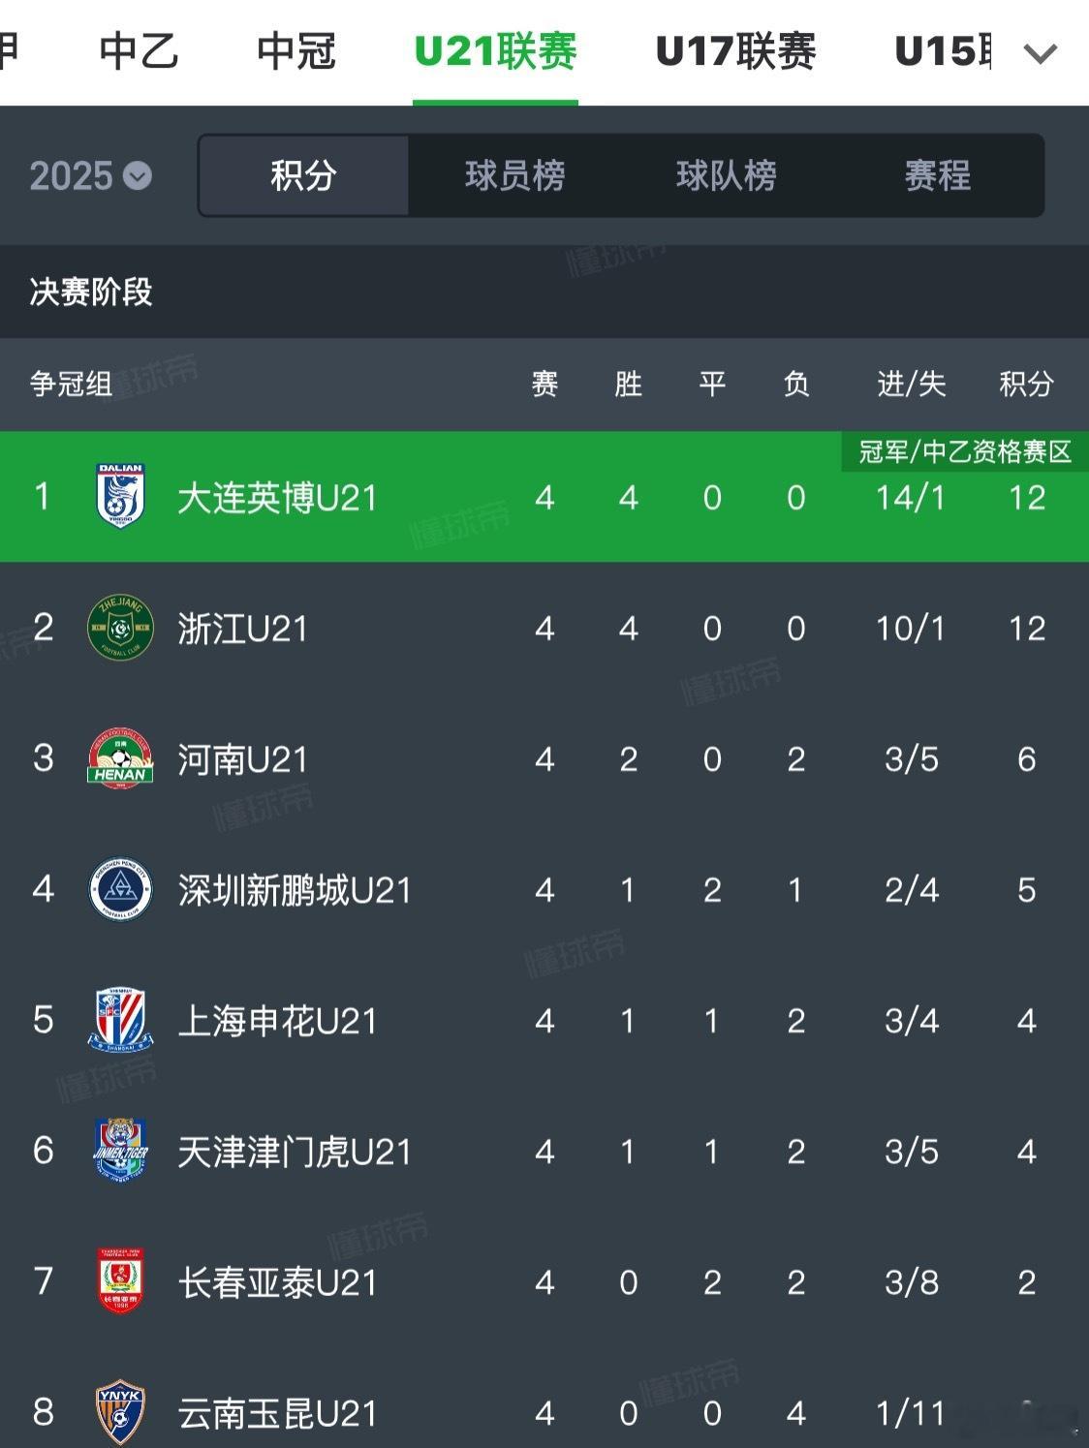
Task: Select the 球队榜 segment
Action: (726, 175)
